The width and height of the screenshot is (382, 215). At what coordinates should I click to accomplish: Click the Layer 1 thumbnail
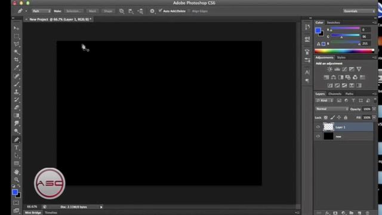(x=328, y=127)
